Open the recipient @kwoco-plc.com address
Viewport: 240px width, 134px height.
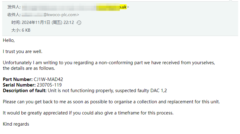(50, 15)
